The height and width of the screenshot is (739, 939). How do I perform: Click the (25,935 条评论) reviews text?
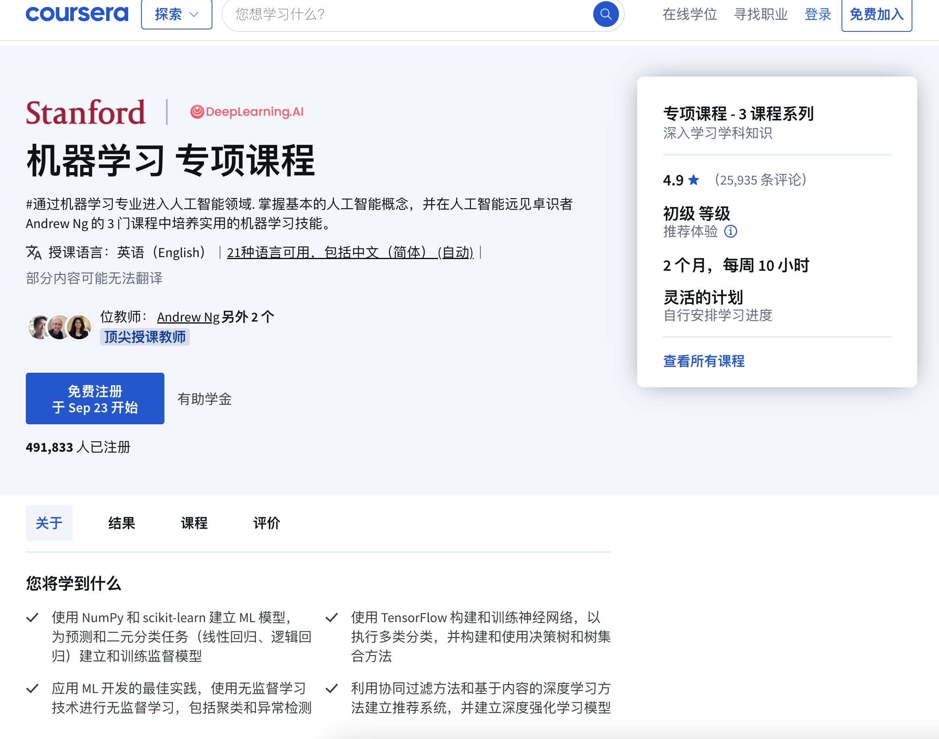click(760, 180)
